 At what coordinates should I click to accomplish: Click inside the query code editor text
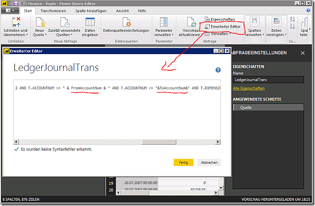tap(117, 88)
